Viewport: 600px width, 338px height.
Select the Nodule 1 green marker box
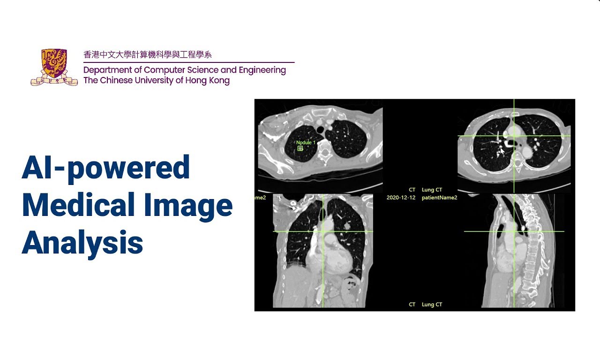point(300,148)
